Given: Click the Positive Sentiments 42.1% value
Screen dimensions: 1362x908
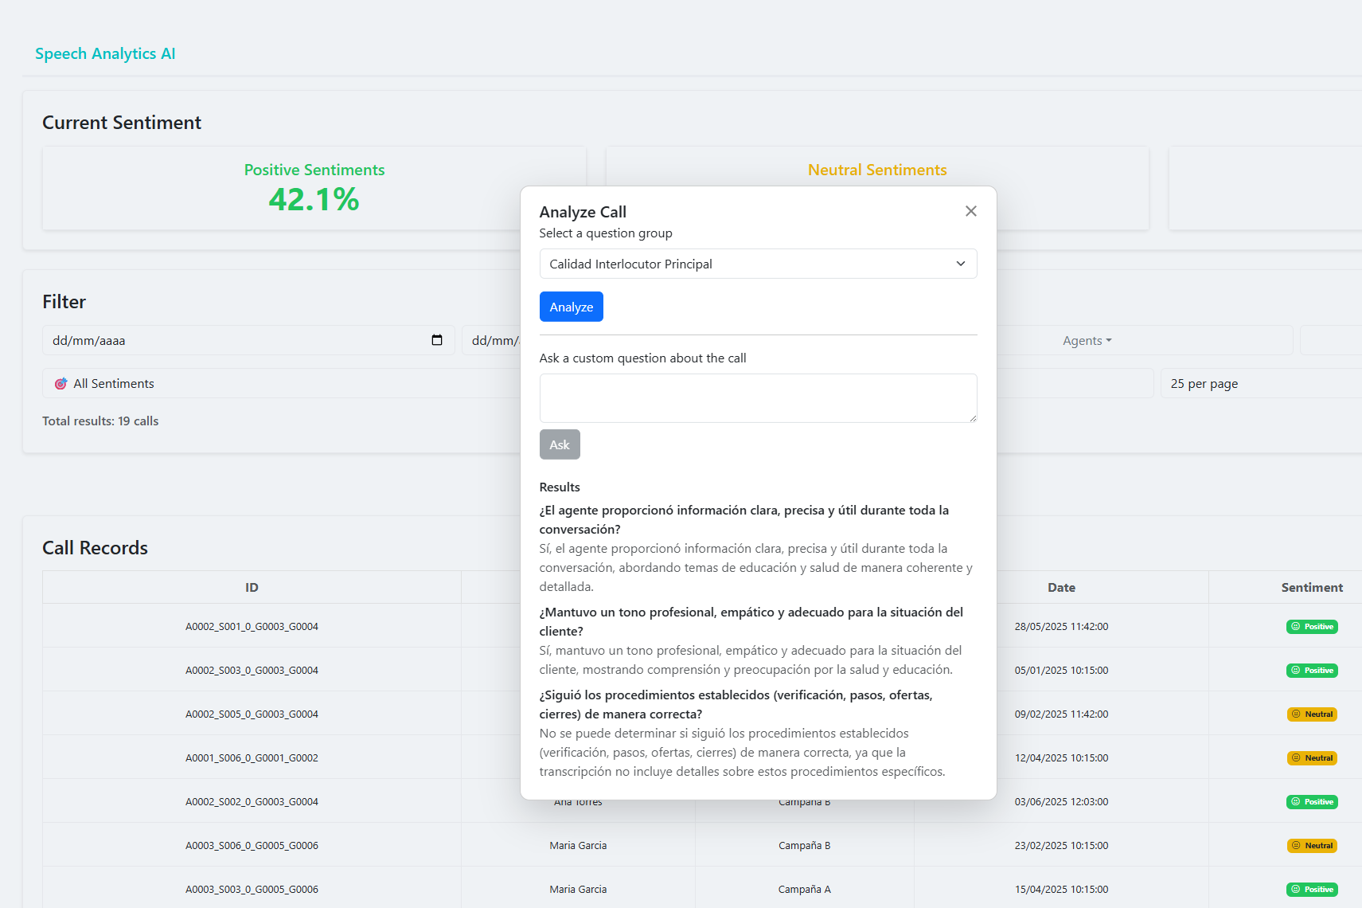Looking at the screenshot, I should (314, 199).
